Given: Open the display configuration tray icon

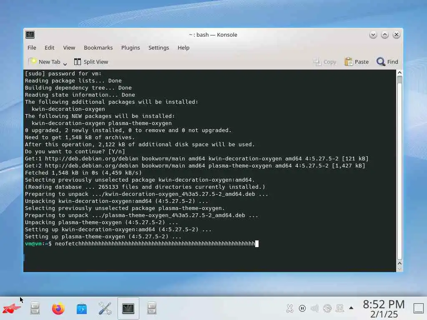Looking at the screenshot, I should (x=339, y=308).
